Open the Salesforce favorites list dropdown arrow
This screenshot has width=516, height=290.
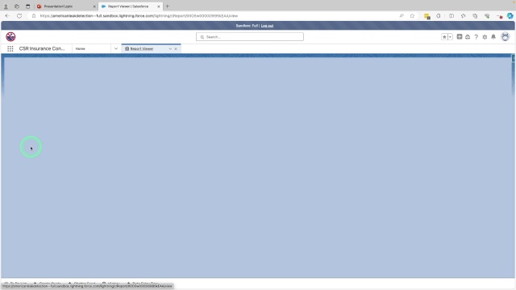tap(450, 37)
